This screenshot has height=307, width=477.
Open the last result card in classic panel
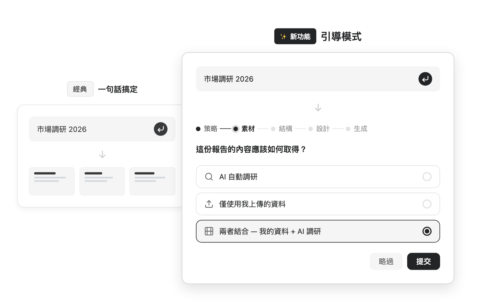152,181
